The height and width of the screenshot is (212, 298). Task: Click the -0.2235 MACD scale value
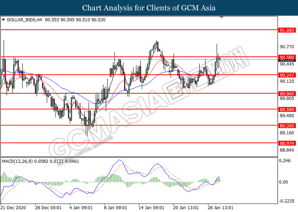click(287, 201)
